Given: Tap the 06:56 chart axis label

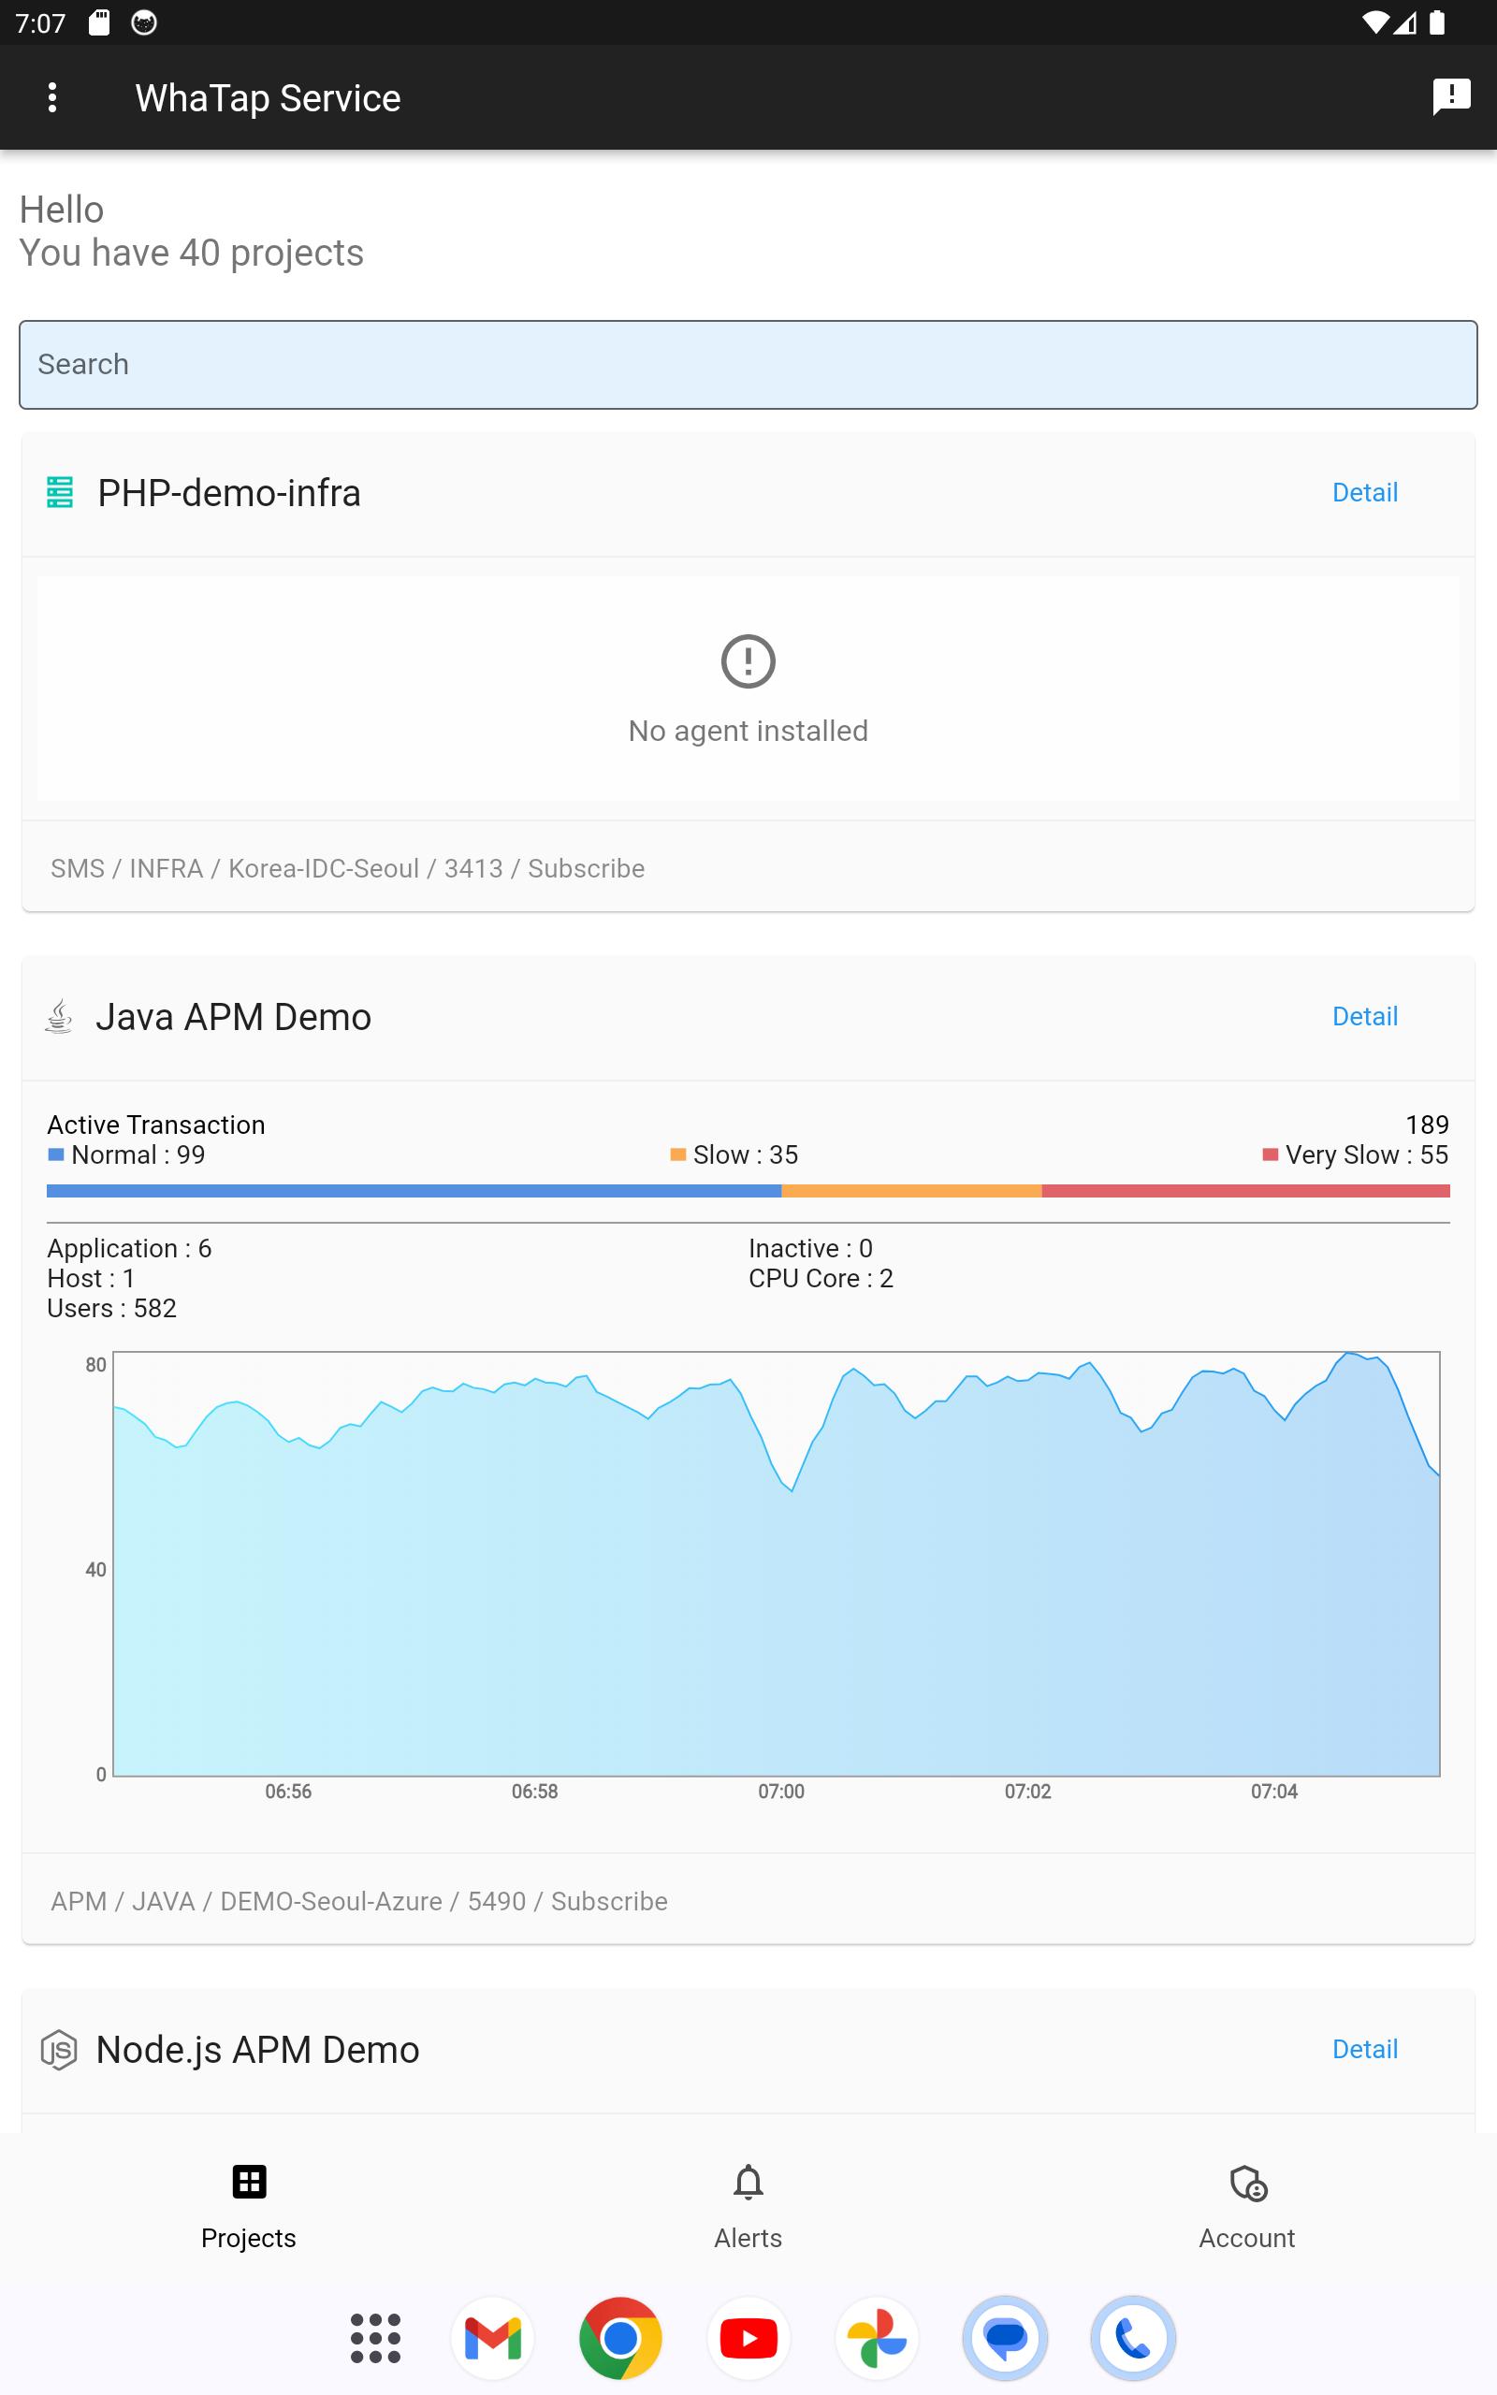Looking at the screenshot, I should click(x=288, y=1792).
